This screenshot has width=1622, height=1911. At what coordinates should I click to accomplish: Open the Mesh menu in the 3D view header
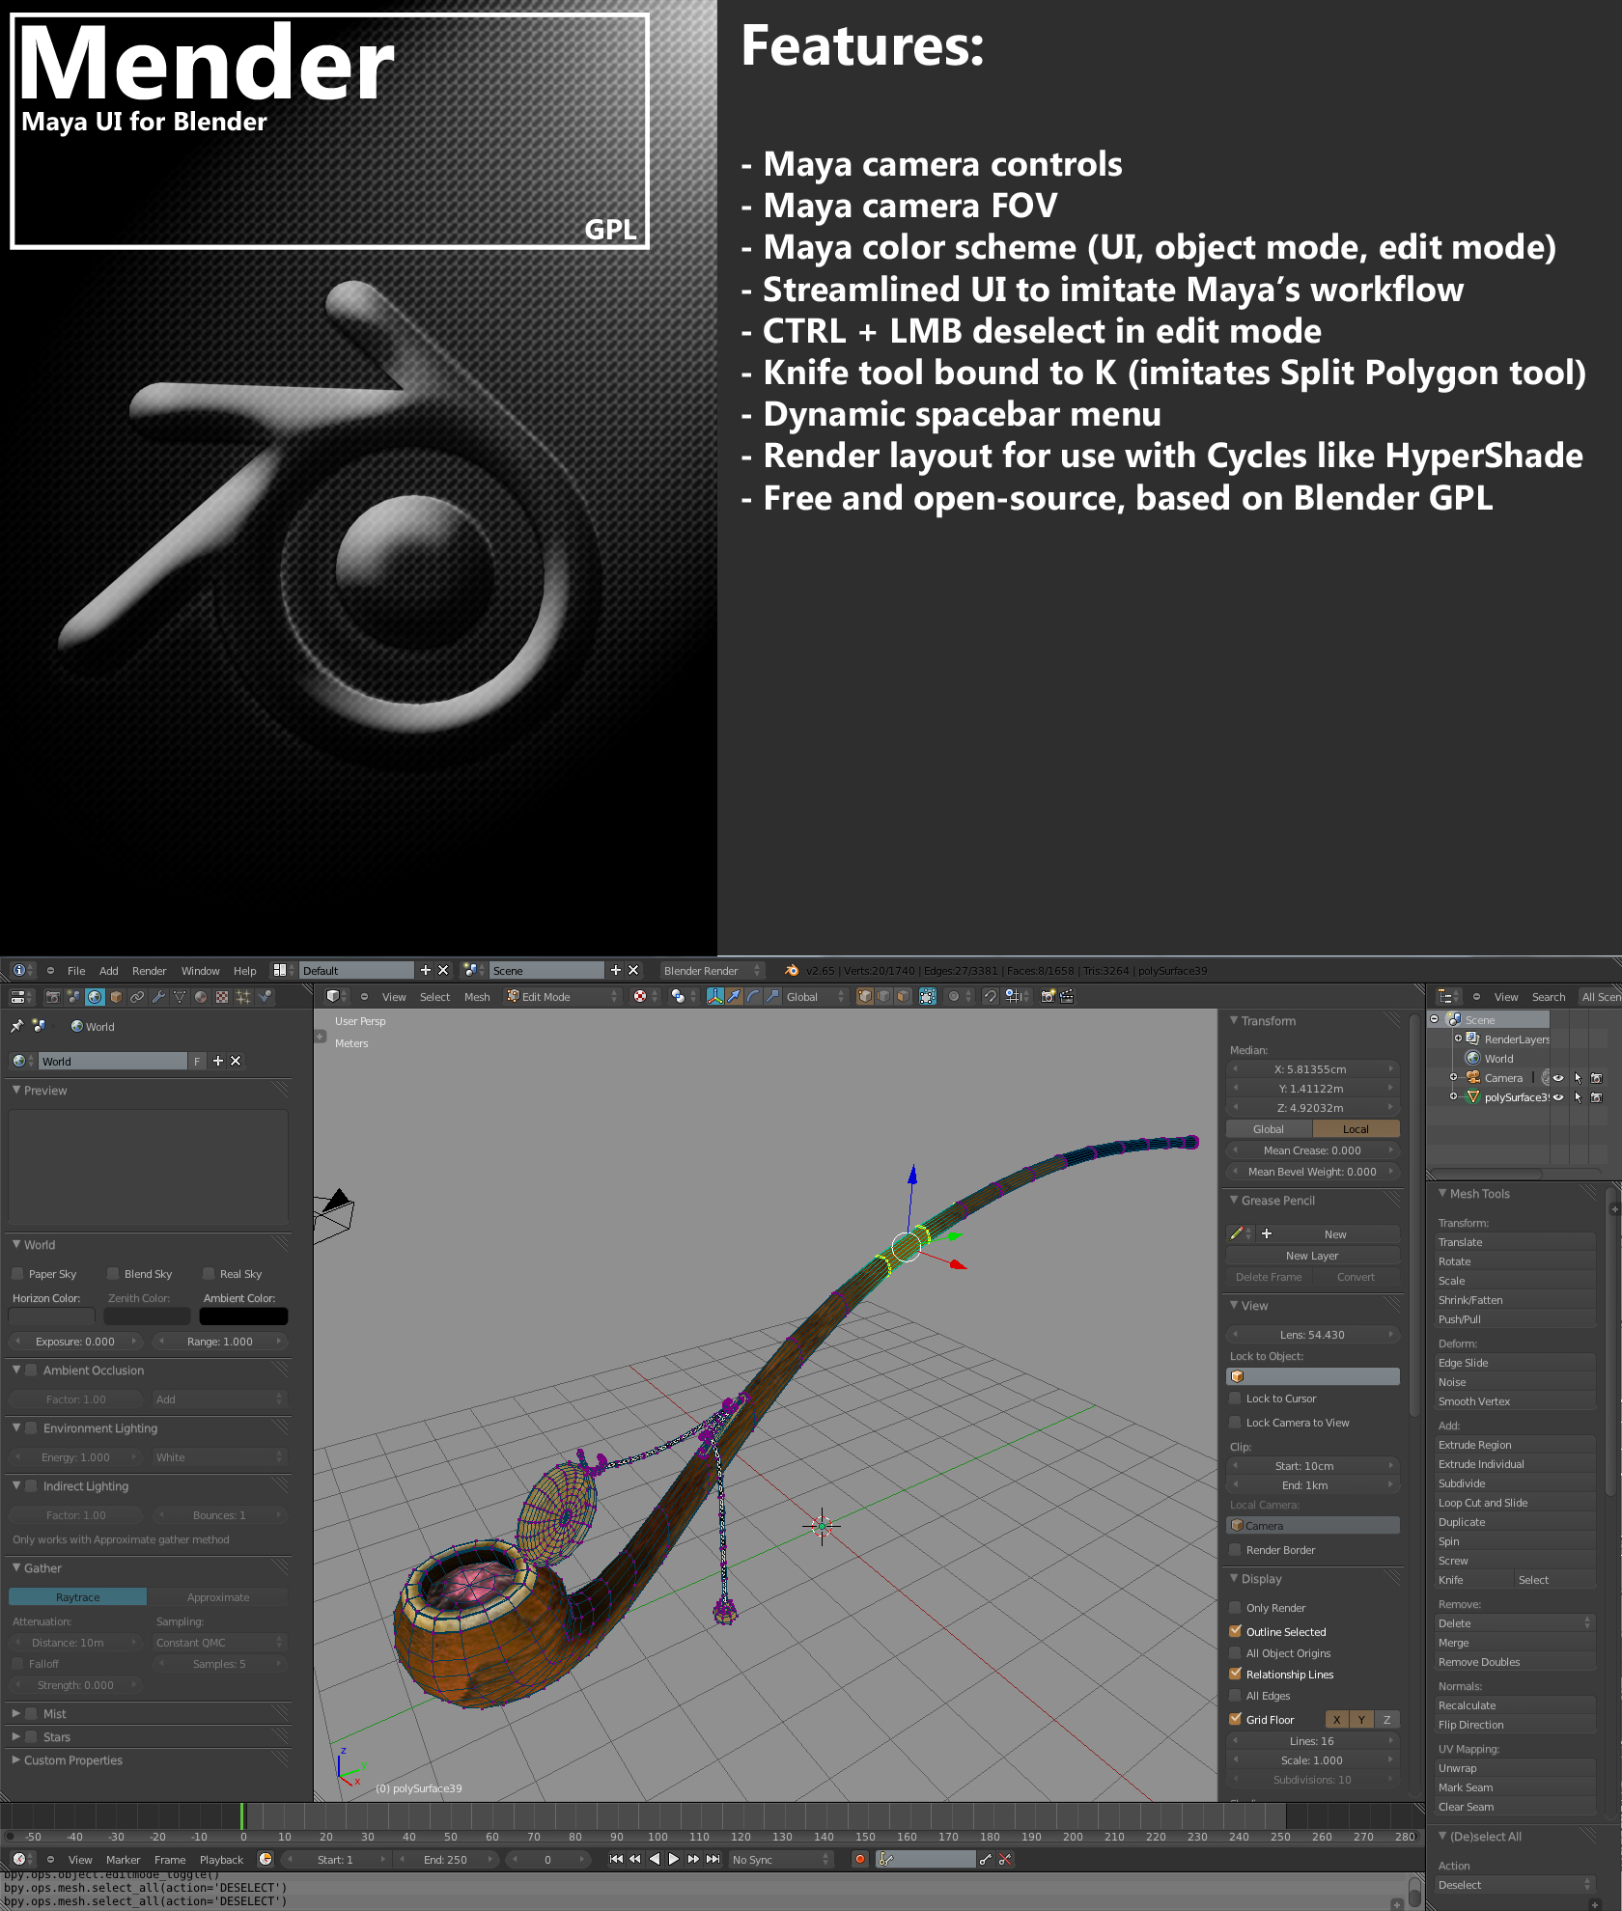pos(477,996)
